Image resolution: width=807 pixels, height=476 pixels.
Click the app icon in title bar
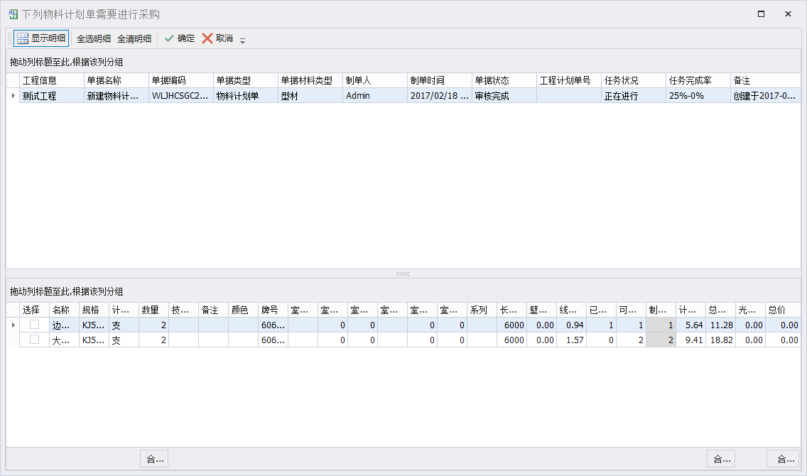[13, 14]
